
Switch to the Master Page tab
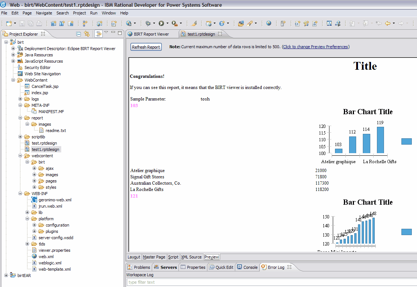(154, 257)
